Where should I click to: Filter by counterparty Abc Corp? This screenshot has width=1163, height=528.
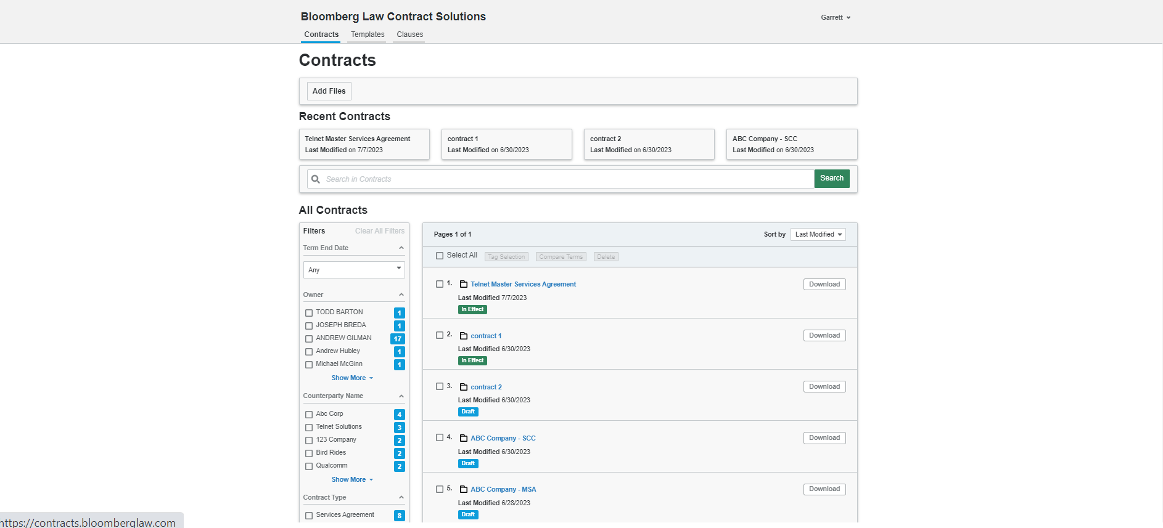[309, 415]
